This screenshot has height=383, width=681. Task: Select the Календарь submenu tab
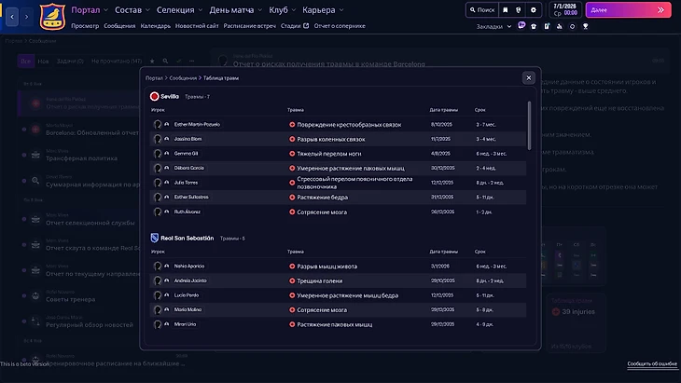pos(155,26)
